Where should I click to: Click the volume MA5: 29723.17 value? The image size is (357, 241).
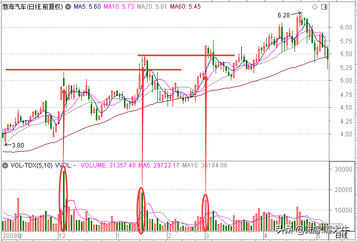click(159, 165)
